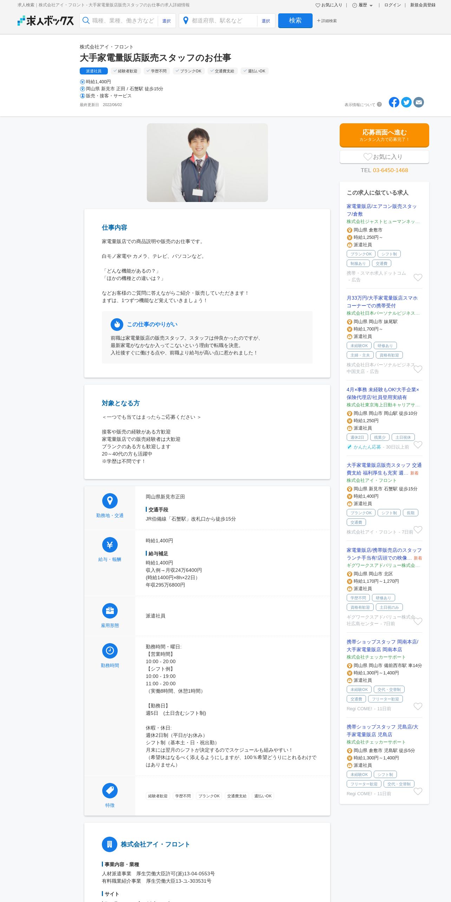The image size is (451, 902).
Task: Favorite the 家電量販店/携帯販売店のスタッフ job heart
Action: point(418,621)
